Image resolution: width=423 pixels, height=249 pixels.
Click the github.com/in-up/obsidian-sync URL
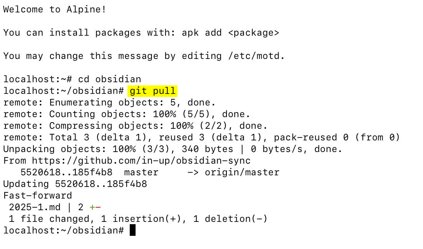coord(141,161)
